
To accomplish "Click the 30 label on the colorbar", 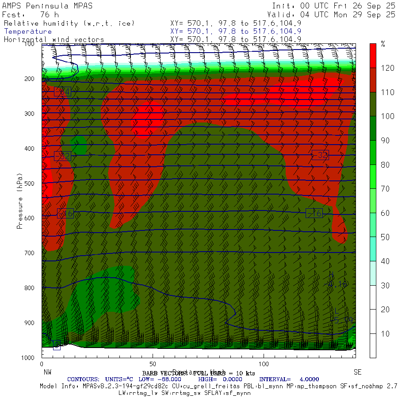I will tap(385, 285).
